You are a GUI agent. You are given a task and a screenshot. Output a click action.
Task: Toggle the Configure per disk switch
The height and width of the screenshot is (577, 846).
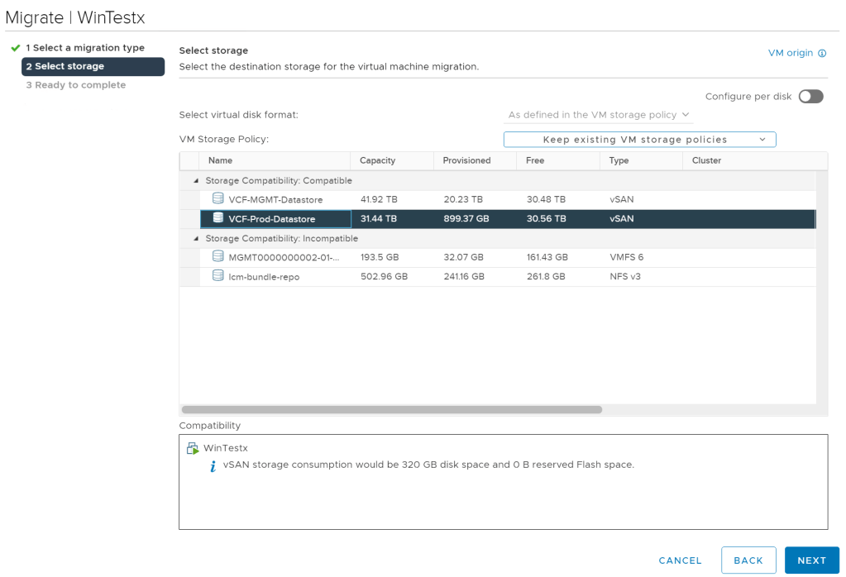click(810, 97)
